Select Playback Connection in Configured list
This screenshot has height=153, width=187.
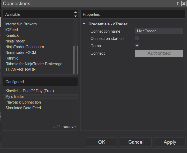(23, 102)
